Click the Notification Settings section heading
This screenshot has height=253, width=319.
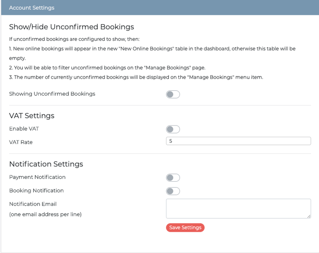(x=46, y=164)
